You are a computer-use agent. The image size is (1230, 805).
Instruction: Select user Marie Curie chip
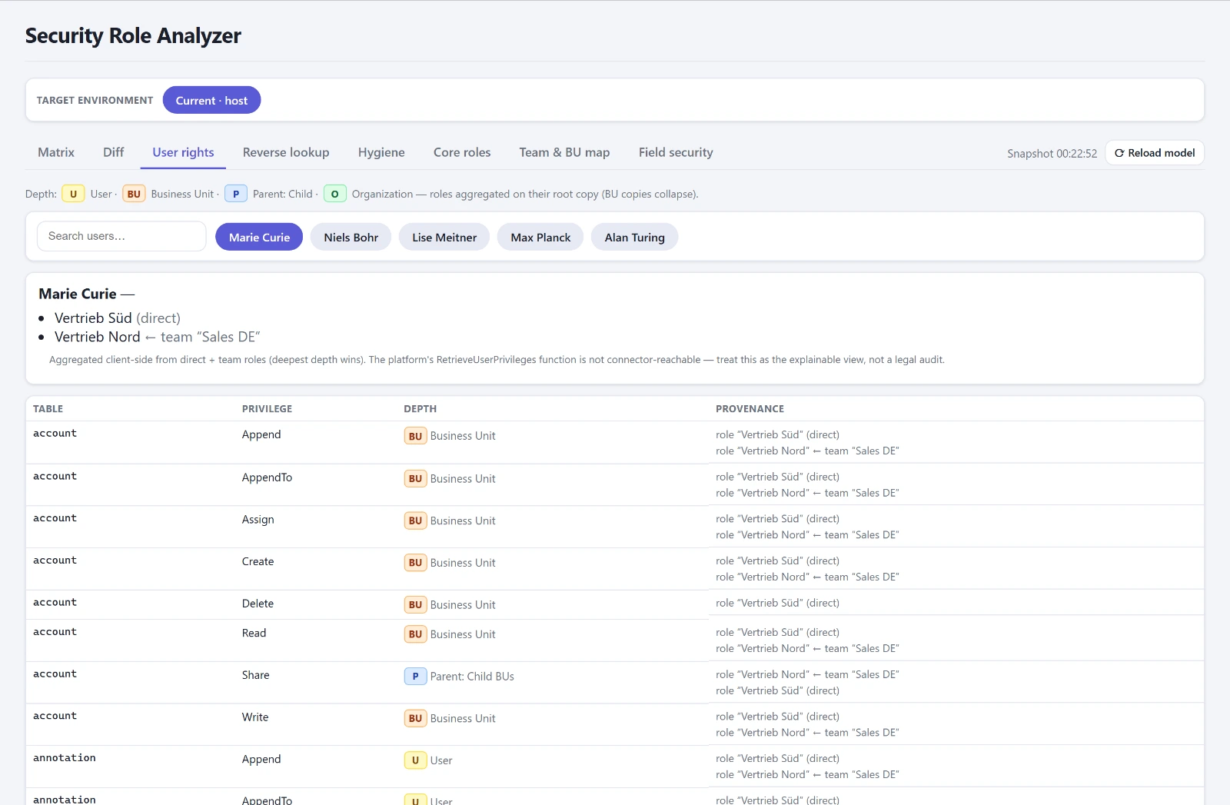[259, 237]
